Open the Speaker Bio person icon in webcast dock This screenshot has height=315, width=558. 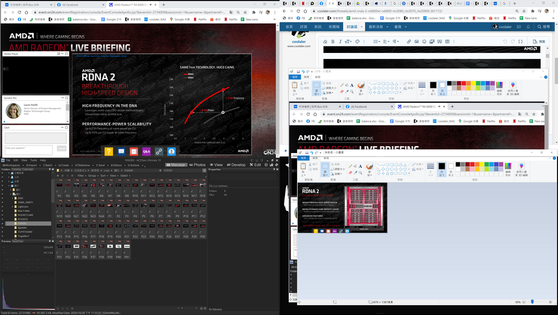click(172, 152)
